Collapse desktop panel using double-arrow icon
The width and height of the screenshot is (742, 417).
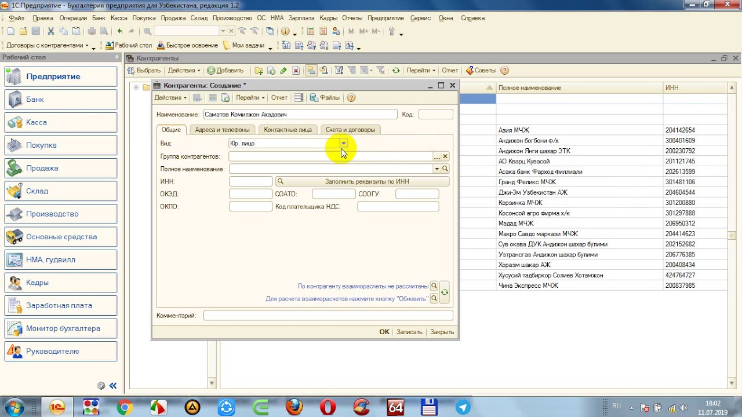[113, 386]
